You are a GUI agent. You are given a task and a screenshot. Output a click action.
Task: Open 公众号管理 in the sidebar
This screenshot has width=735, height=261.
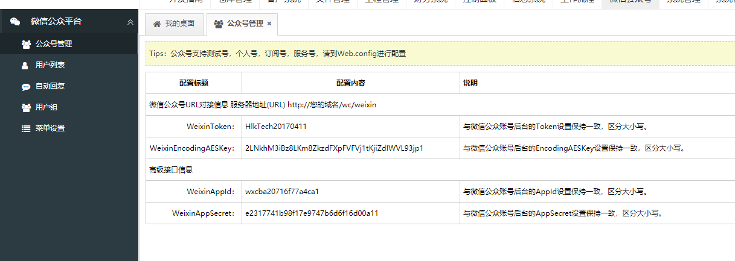pos(69,44)
